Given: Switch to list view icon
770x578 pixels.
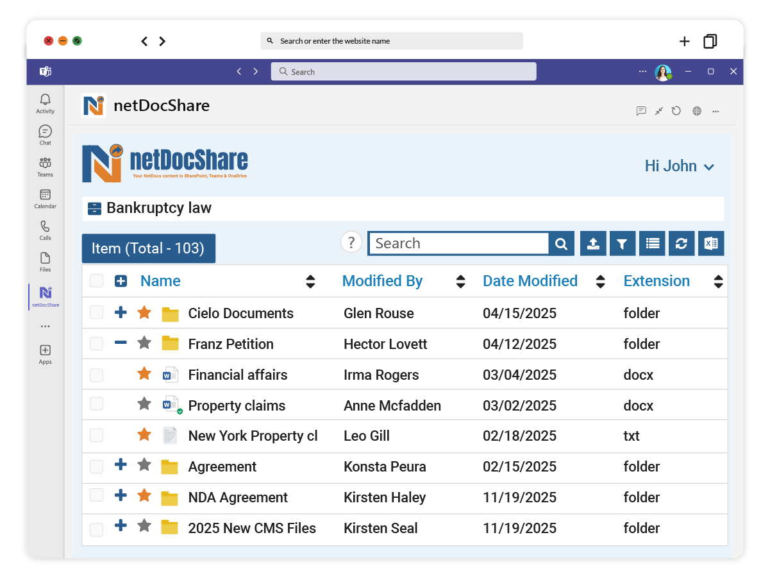Looking at the screenshot, I should 652,244.
